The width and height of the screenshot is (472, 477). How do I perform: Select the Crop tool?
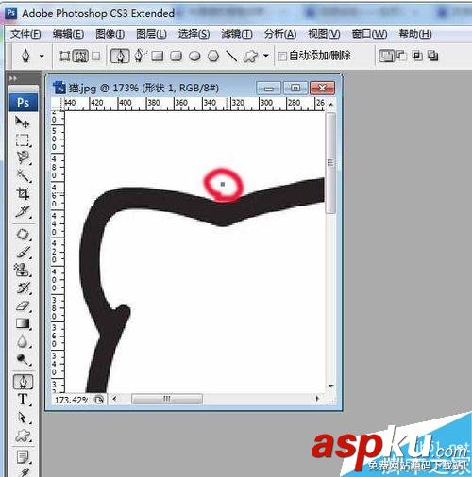pyautogui.click(x=23, y=193)
